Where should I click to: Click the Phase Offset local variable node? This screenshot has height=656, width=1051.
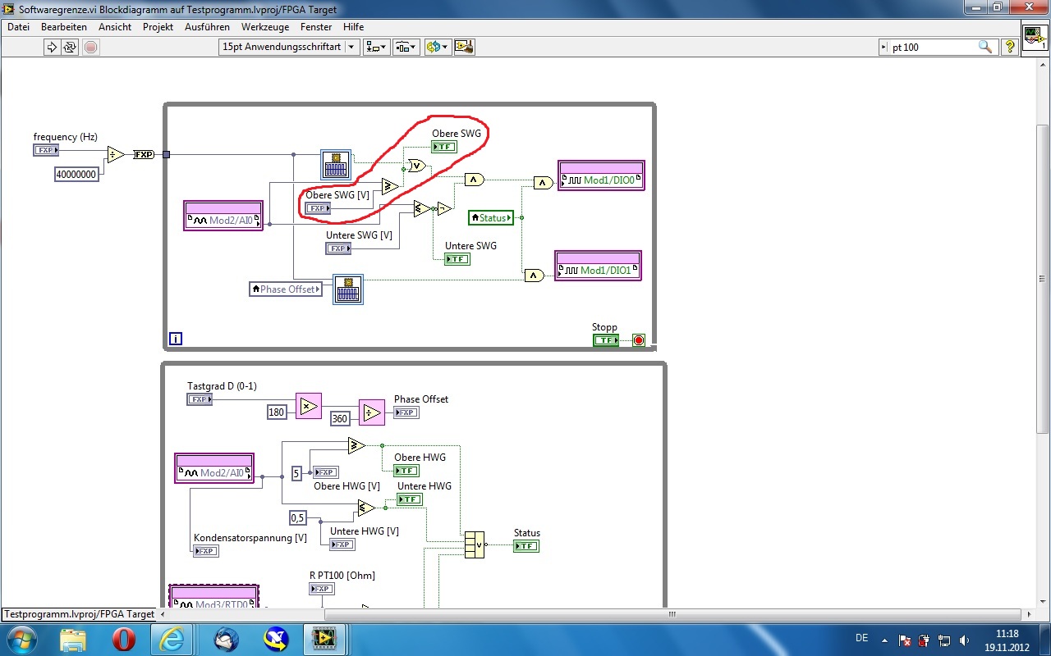(287, 289)
